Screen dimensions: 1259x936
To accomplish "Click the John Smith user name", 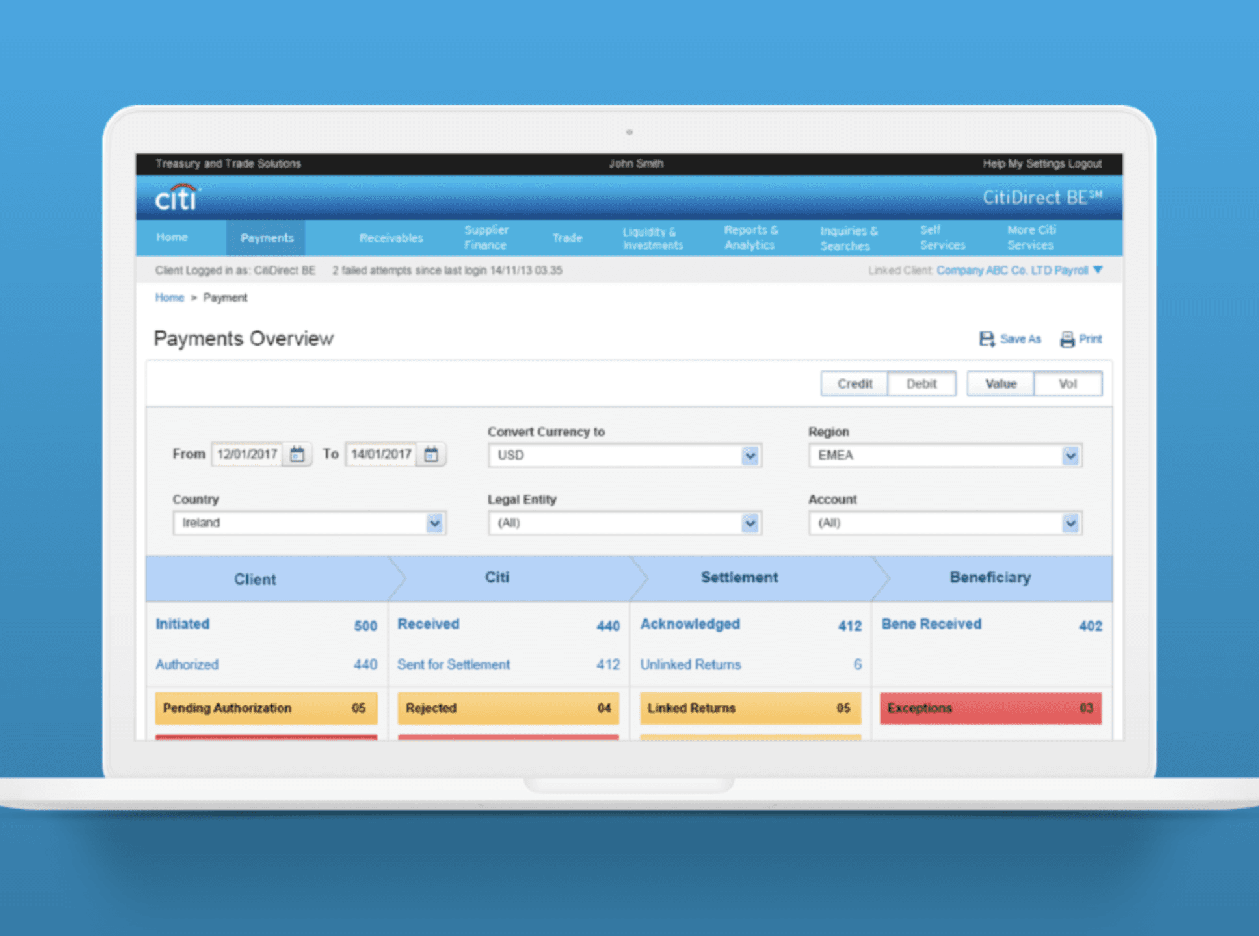I will [x=636, y=164].
